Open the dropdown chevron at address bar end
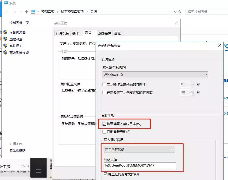The image size is (228, 180). click(175, 12)
